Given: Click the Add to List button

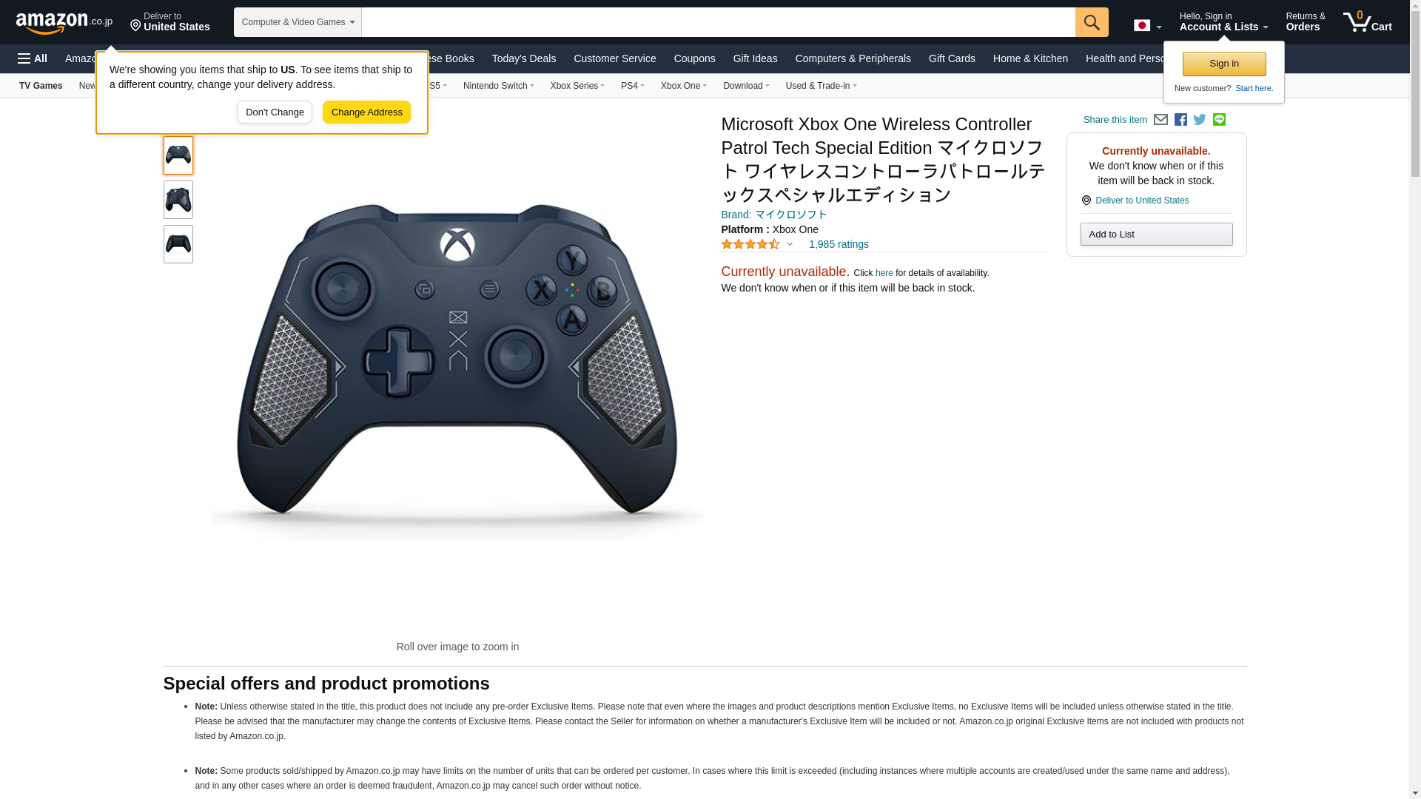Looking at the screenshot, I should (x=1156, y=235).
